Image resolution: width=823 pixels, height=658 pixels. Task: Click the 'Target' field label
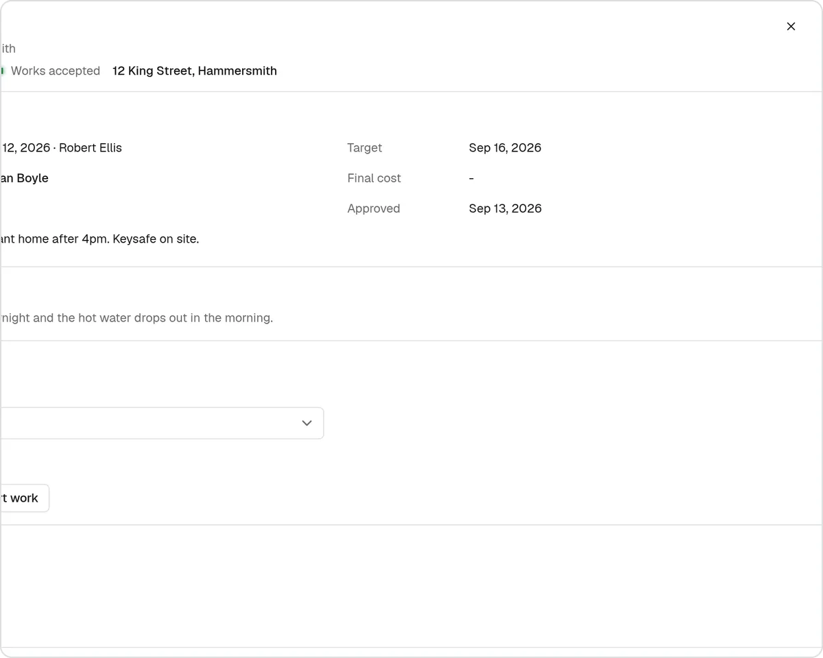coord(364,147)
